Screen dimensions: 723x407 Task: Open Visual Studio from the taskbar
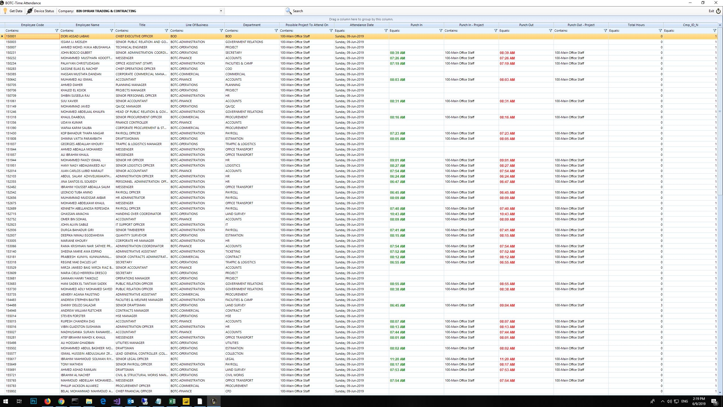click(117, 401)
